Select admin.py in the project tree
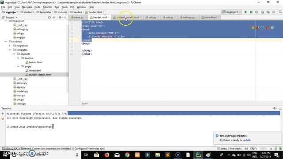This screenshot has height=159, width=283. 22,83
